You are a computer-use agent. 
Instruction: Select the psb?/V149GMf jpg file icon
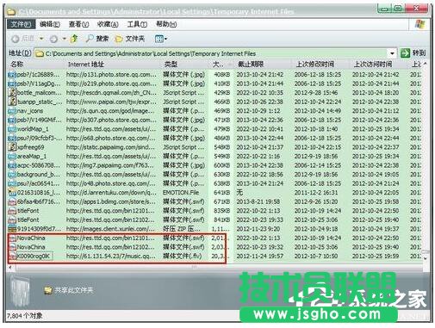[12, 120]
